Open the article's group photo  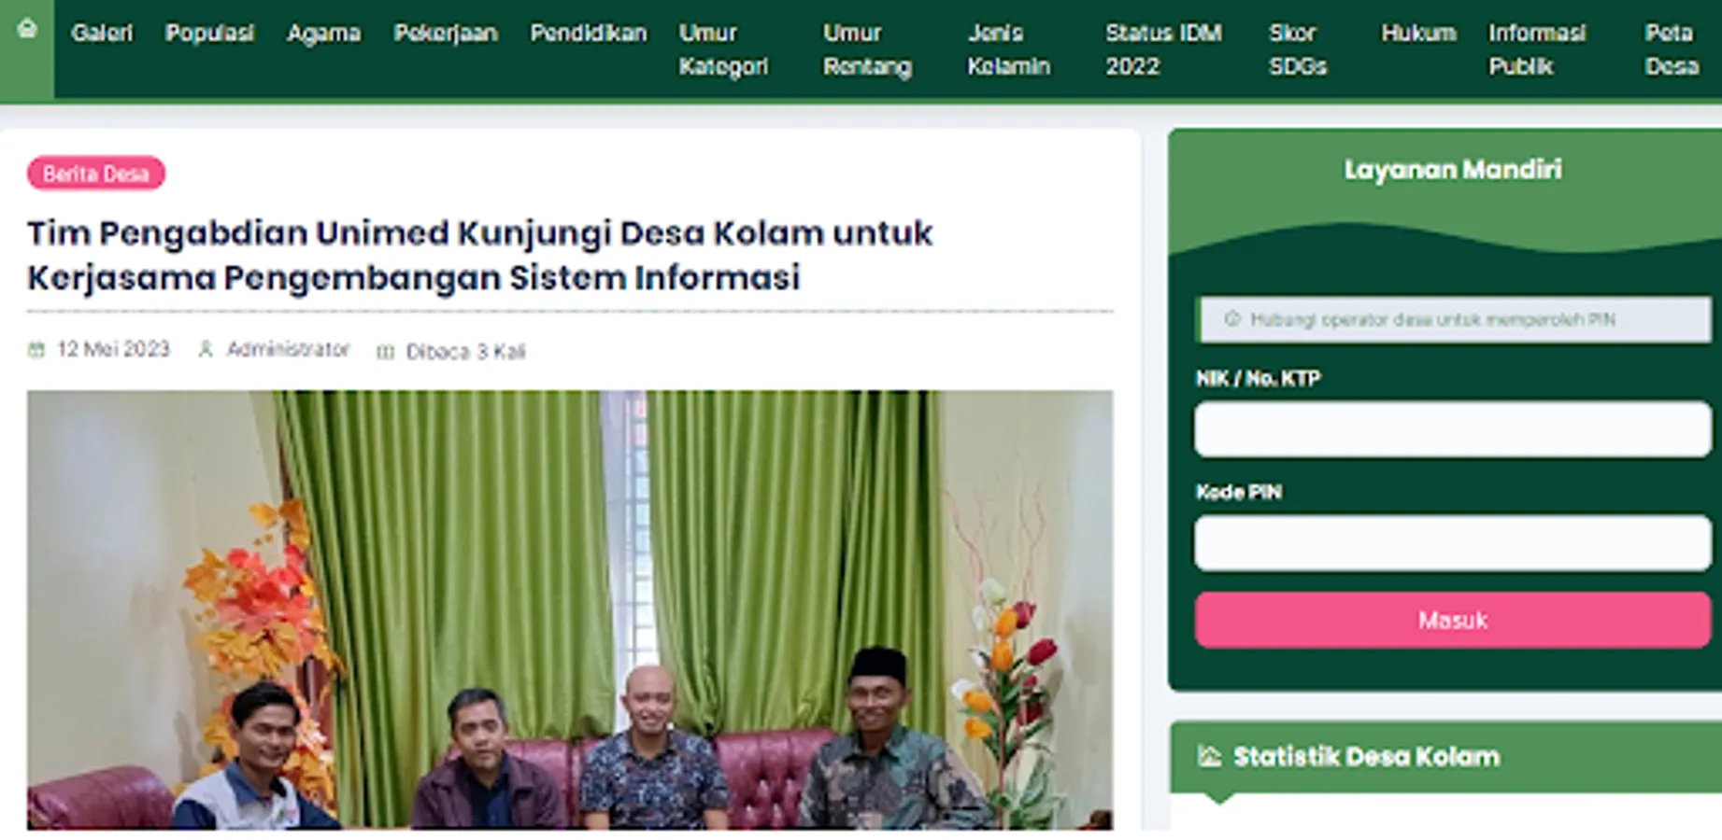tap(570, 609)
